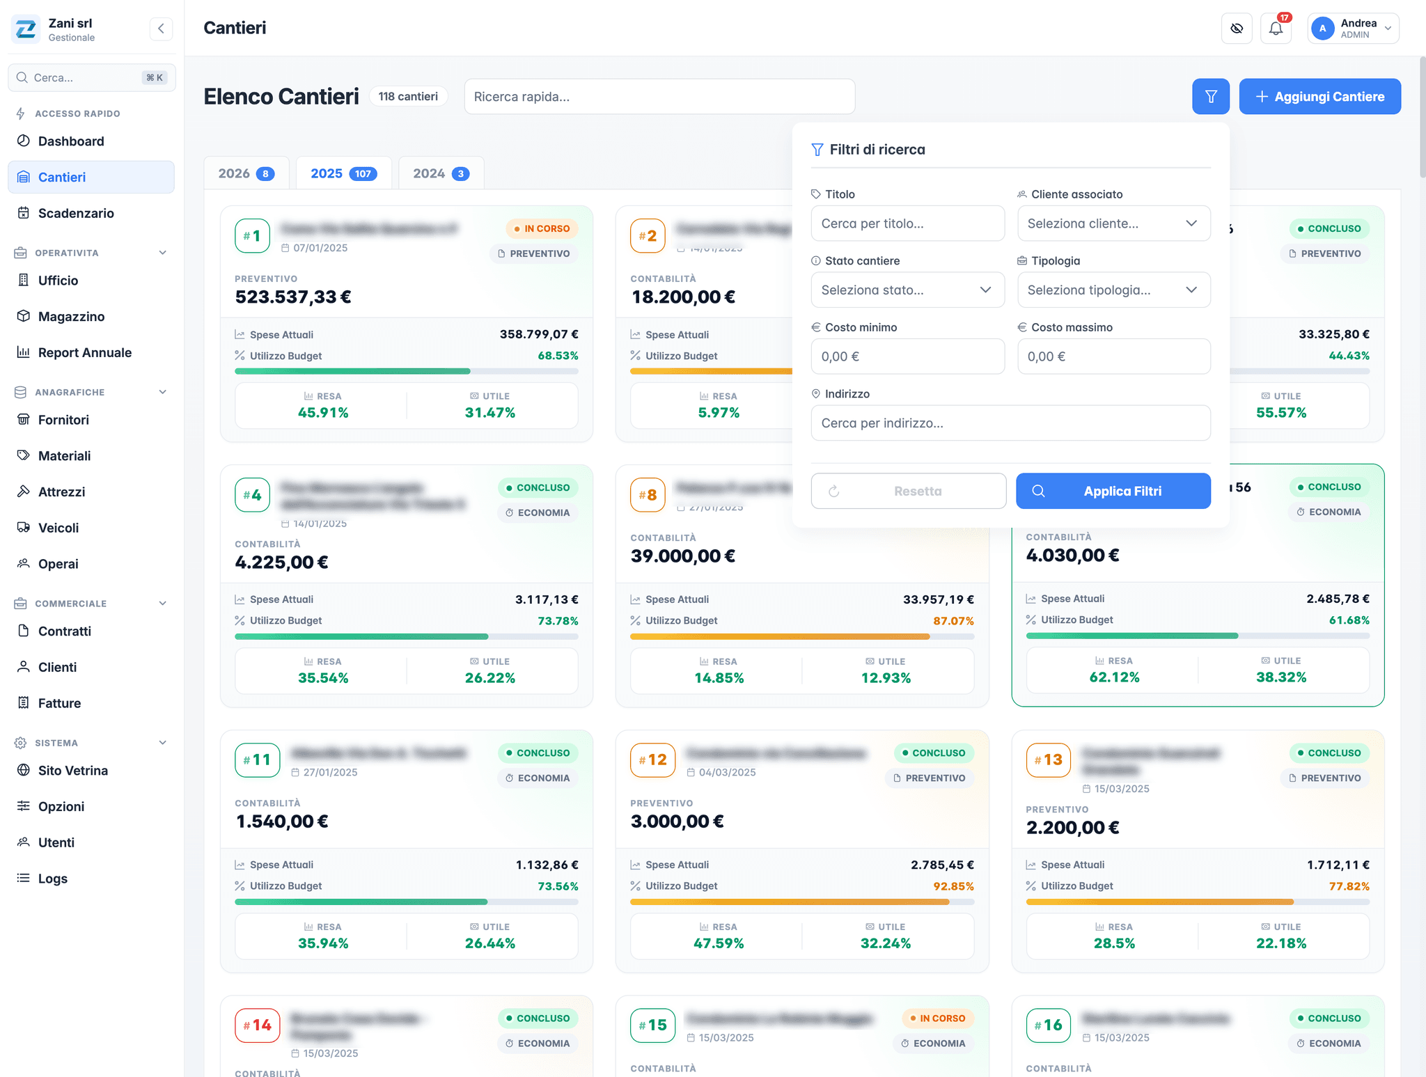The height and width of the screenshot is (1077, 1426).
Task: Click the Aggiungi Cantiere button
Action: (x=1320, y=97)
